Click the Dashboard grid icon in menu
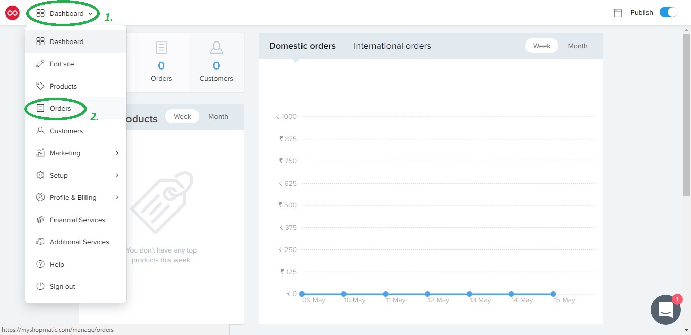The image size is (691, 335). [x=40, y=41]
